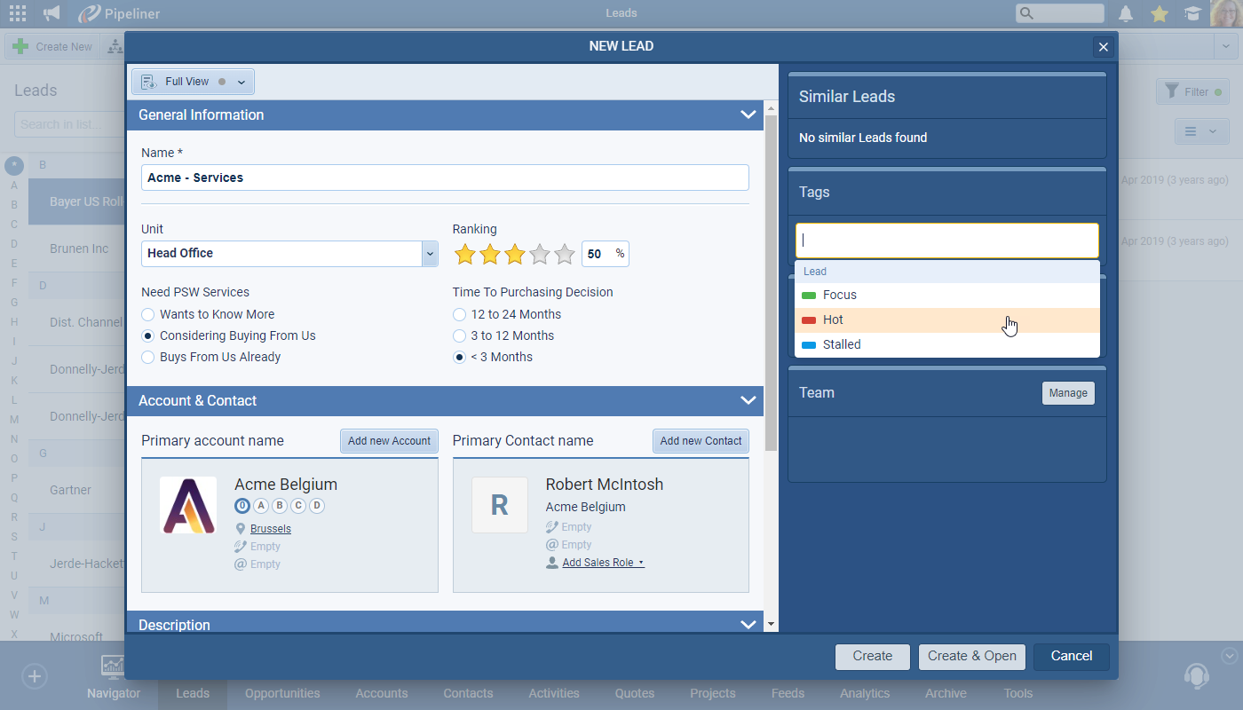Image resolution: width=1243 pixels, height=710 pixels.
Task: Open the Full View layout dropdown
Action: [241, 82]
